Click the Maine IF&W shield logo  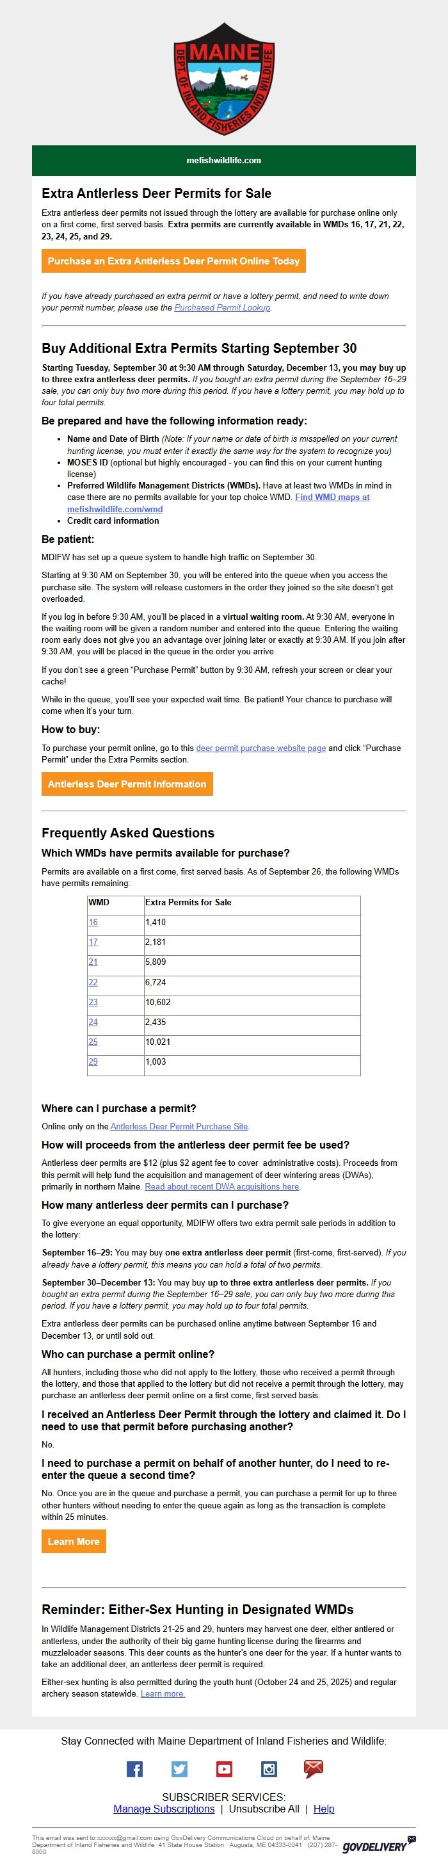(x=223, y=79)
